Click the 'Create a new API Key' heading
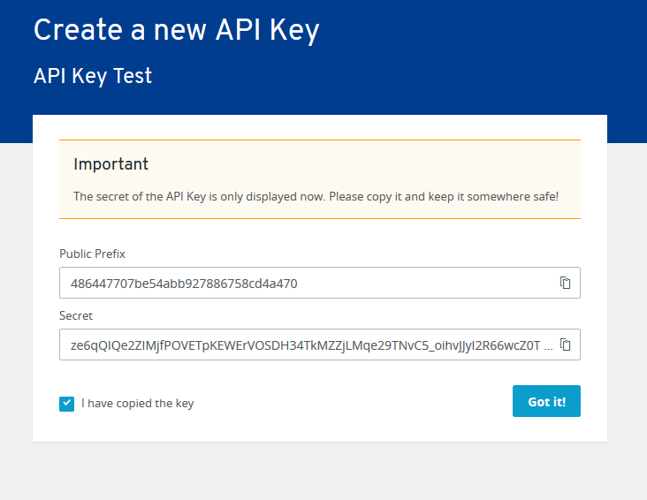This screenshot has width=647, height=500. click(176, 30)
